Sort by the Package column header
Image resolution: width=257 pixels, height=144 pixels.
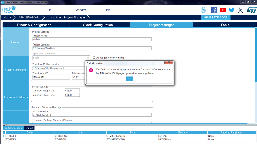tap(183, 132)
